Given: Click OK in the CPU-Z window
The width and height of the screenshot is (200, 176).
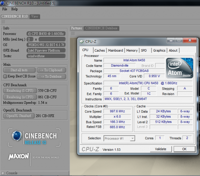Looking at the screenshot, I should tap(184, 149).
